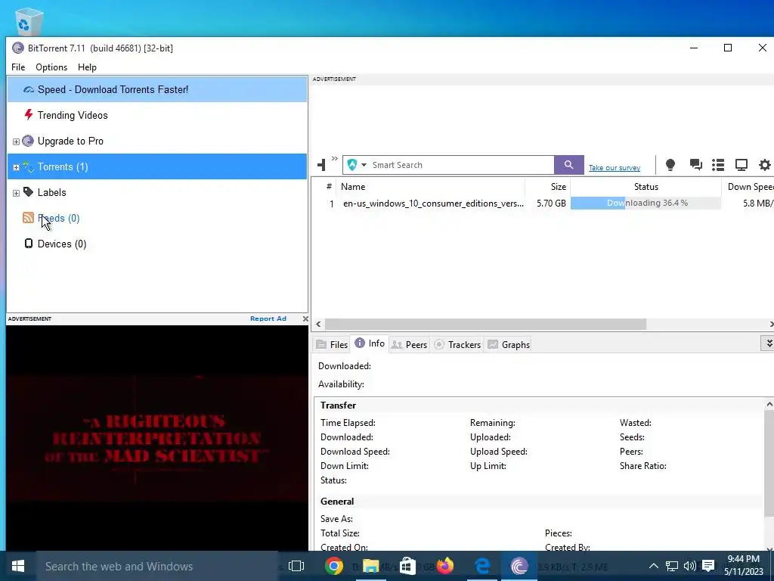Launch Firefox from taskbar

point(444,566)
